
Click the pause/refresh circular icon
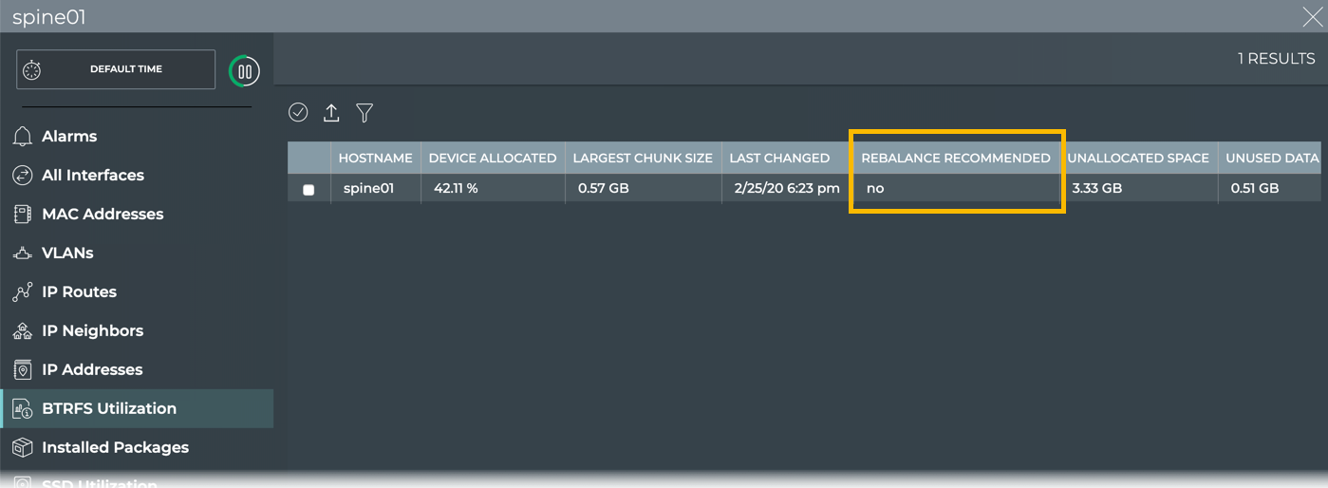tap(244, 70)
